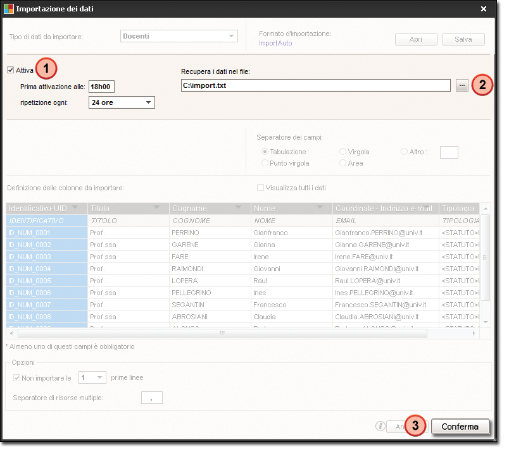Click the file path field C:\import.txt
The width and height of the screenshot is (509, 452).
(x=316, y=85)
